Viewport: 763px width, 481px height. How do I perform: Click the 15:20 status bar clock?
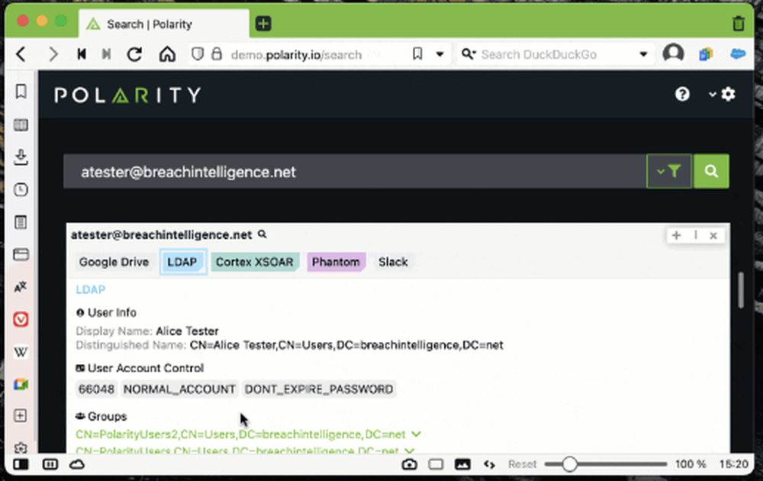click(734, 464)
